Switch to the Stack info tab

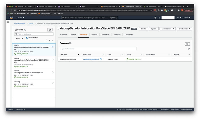click(63, 34)
